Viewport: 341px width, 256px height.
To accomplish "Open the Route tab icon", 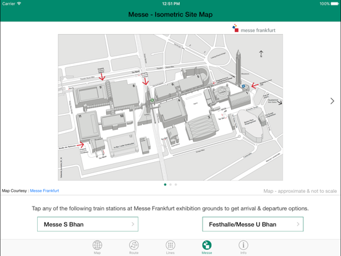I will (134, 245).
